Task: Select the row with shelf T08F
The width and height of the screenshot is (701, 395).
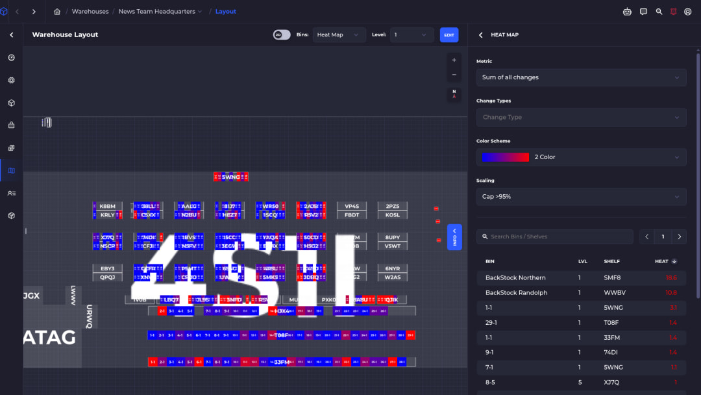Action: (581, 322)
